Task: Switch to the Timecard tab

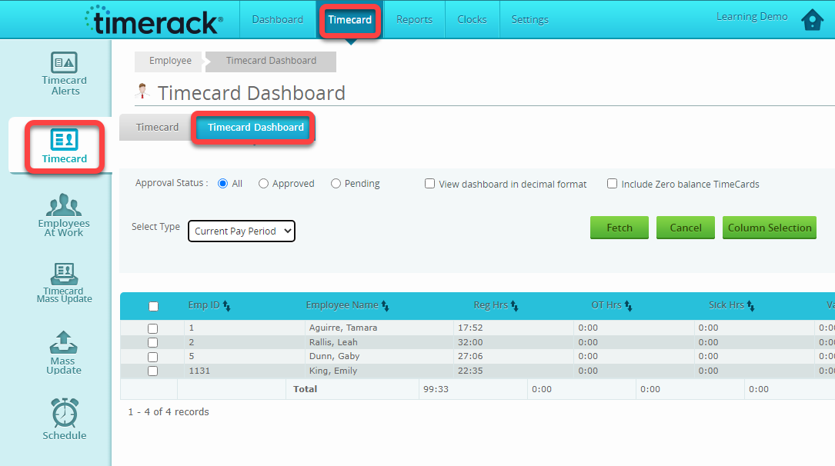Action: (x=157, y=127)
